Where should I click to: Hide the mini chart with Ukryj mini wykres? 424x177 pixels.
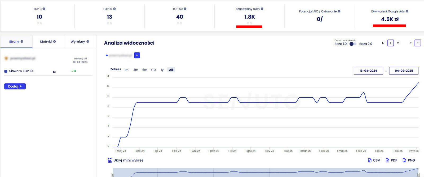click(x=126, y=160)
